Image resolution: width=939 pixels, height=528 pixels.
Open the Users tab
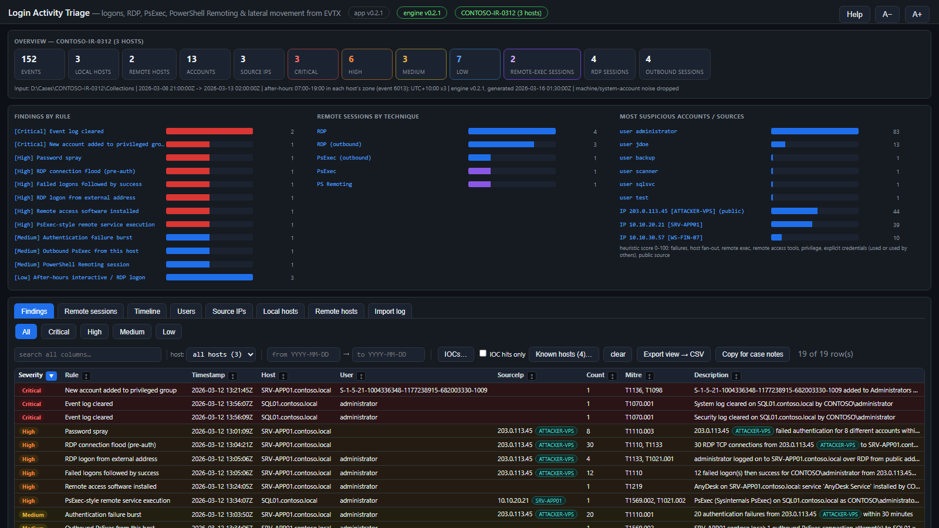[186, 311]
